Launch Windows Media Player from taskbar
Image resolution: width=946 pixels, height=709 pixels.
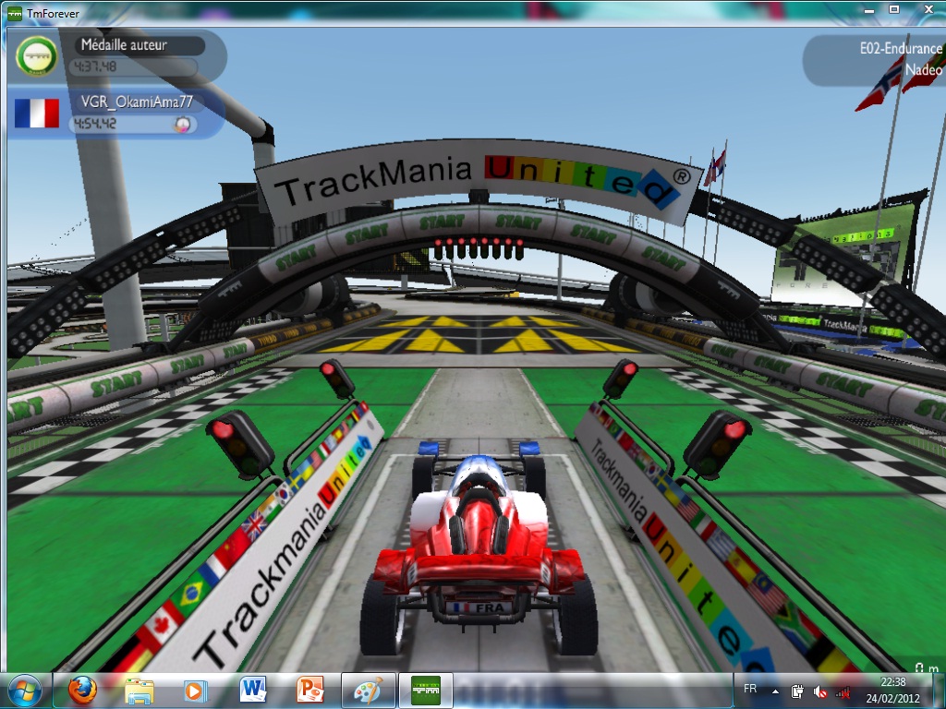coord(195,690)
